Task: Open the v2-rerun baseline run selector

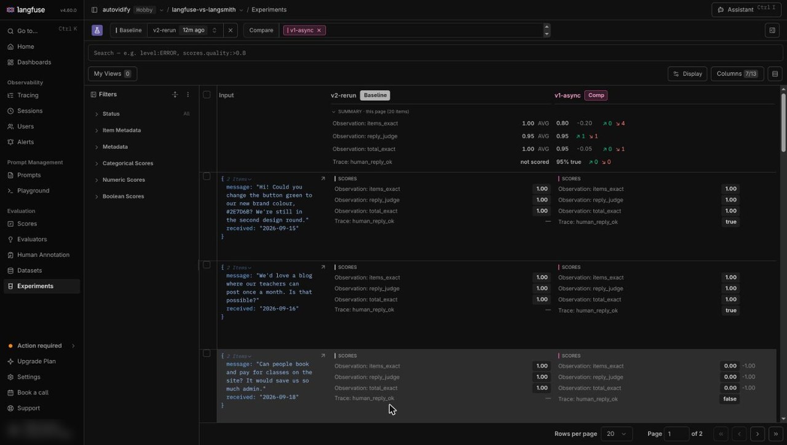Action: click(x=184, y=30)
